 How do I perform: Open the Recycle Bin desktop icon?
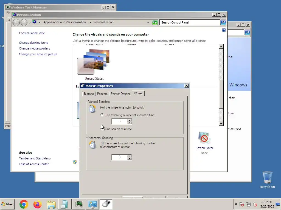click(267, 180)
